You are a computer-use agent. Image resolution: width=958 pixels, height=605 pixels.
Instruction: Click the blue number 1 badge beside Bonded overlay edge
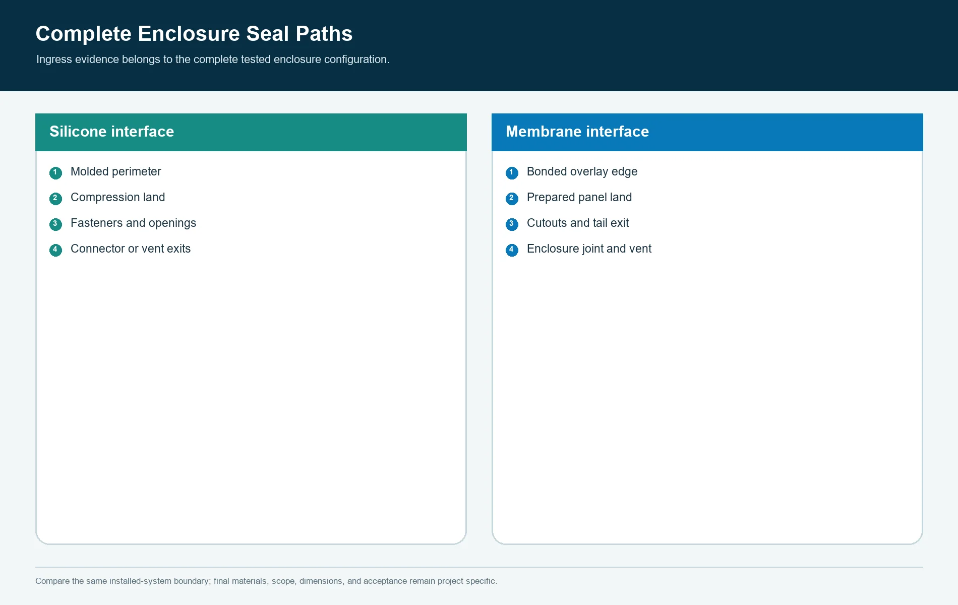pos(512,173)
